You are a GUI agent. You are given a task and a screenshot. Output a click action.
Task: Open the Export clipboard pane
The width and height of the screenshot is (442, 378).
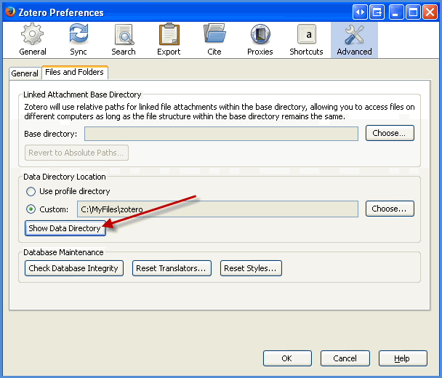click(x=169, y=39)
